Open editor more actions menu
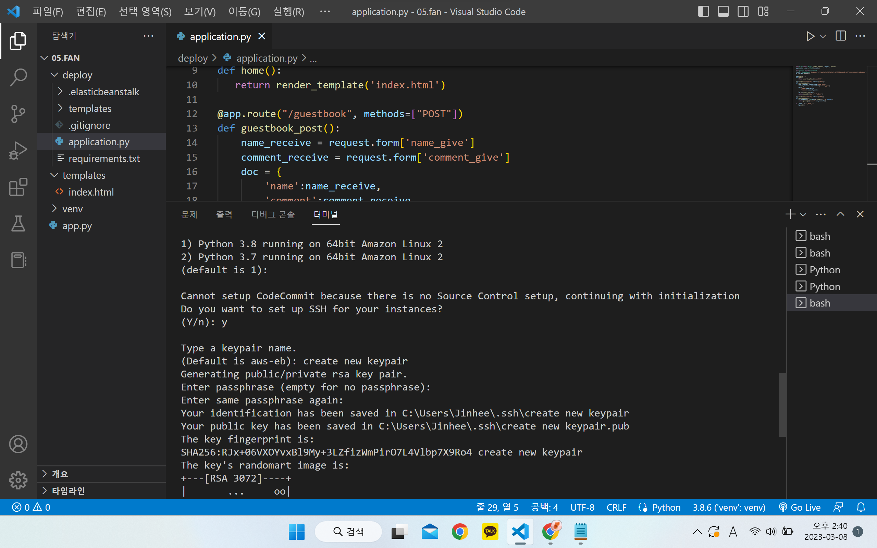877x548 pixels. tap(860, 36)
